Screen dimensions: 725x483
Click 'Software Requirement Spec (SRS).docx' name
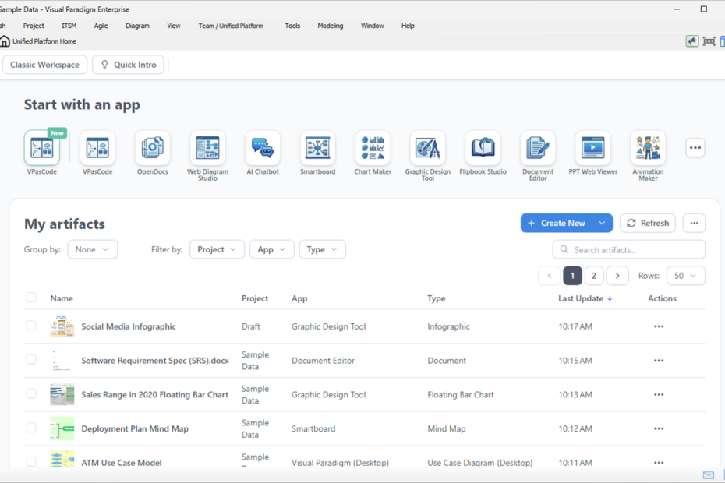pos(155,361)
